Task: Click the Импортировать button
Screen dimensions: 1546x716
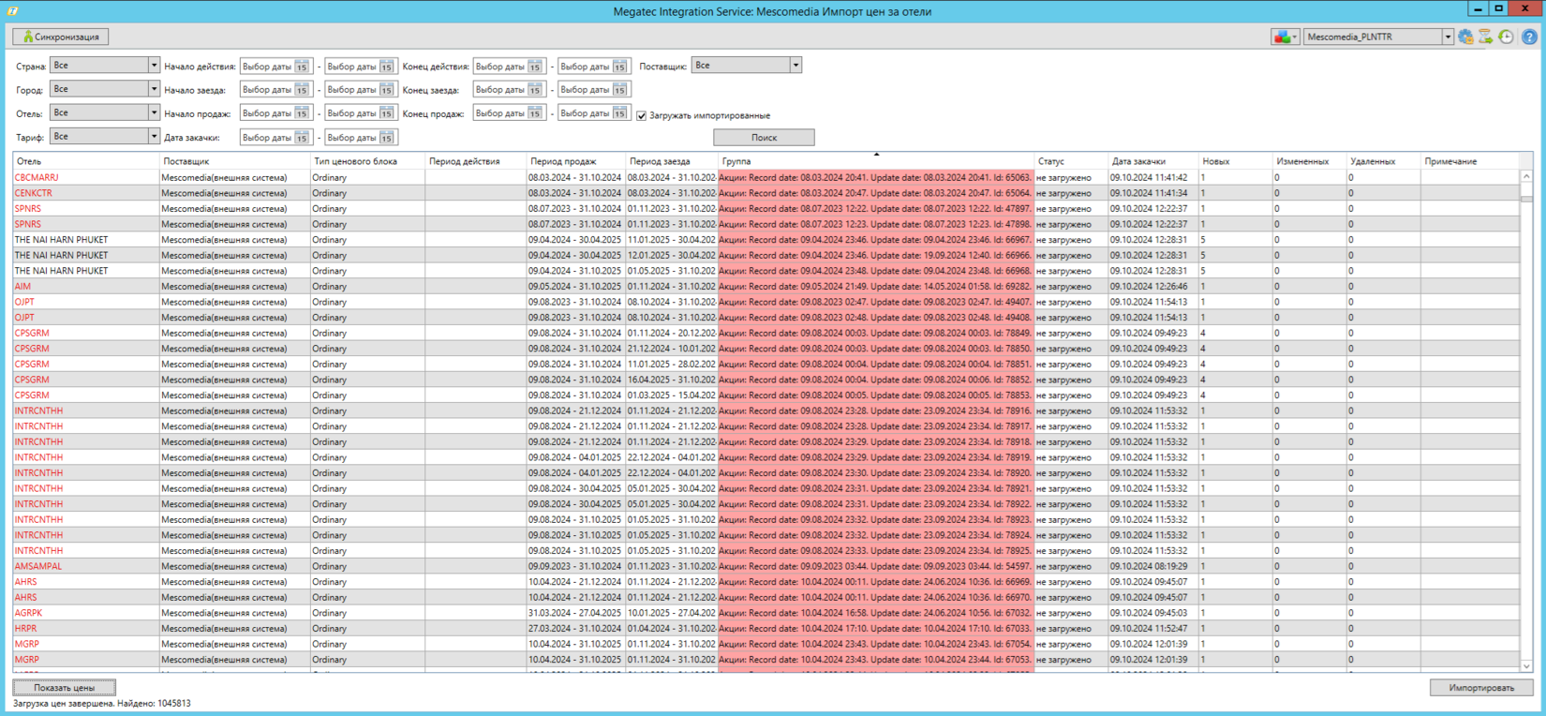Action: (x=1481, y=688)
